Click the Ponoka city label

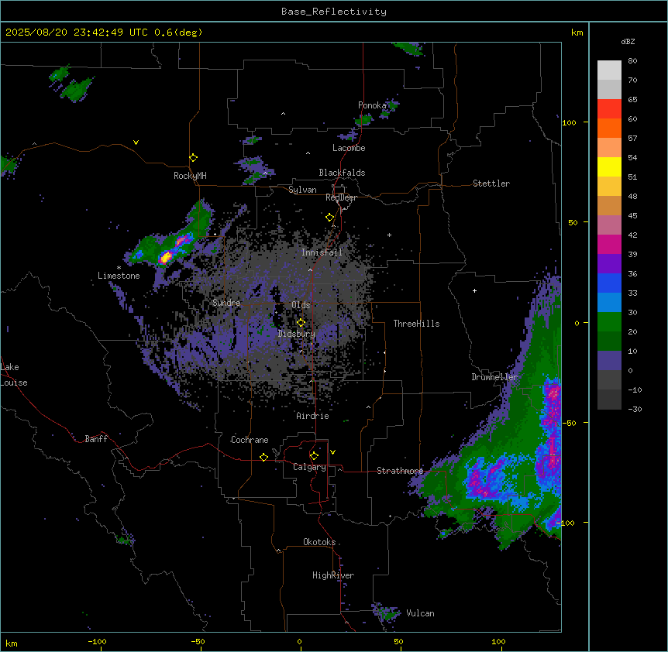(372, 105)
